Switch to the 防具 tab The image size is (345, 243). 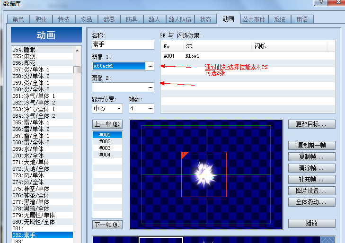point(132,19)
